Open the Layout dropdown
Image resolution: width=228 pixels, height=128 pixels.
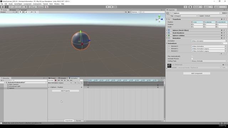(x=220, y=7)
